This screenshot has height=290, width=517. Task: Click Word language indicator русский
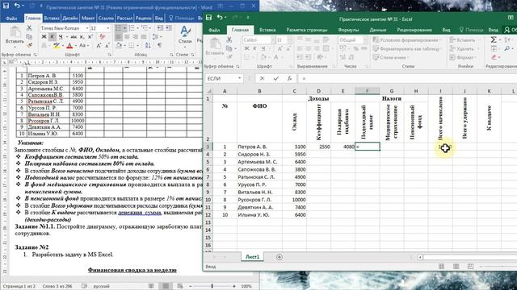pos(102,287)
